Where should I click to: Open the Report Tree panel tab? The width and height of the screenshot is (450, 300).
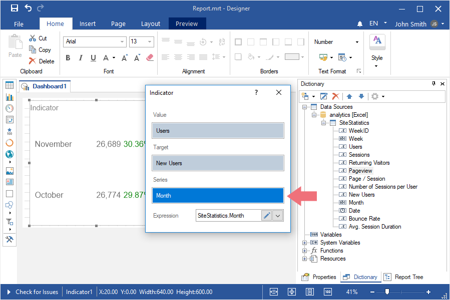(404, 277)
